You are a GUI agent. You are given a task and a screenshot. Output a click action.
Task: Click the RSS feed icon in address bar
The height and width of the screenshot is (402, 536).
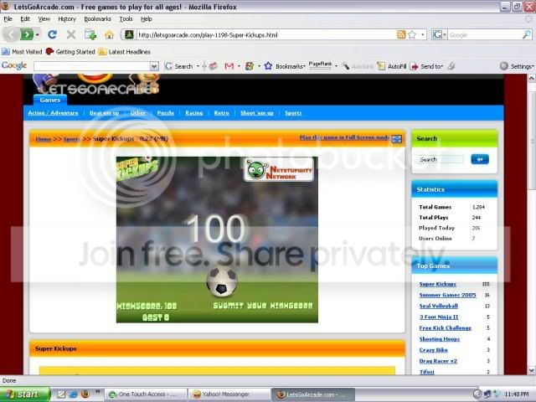coord(401,34)
